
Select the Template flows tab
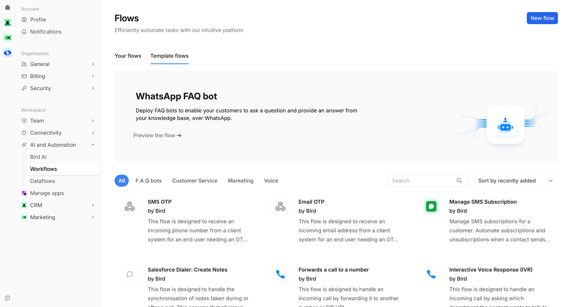coord(169,56)
